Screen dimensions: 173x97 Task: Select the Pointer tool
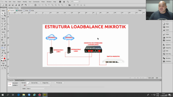(x=2, y=13)
